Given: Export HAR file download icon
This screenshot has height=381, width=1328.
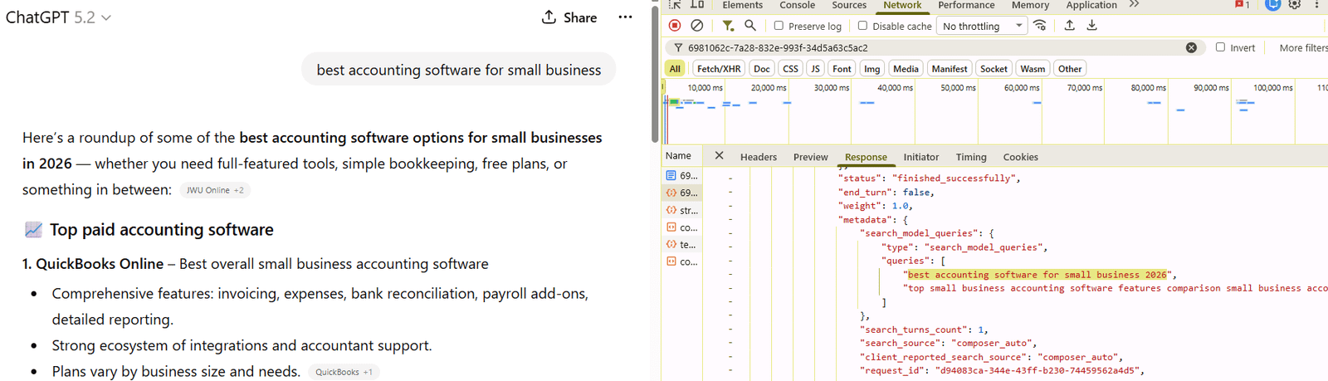Looking at the screenshot, I should click(x=1091, y=26).
